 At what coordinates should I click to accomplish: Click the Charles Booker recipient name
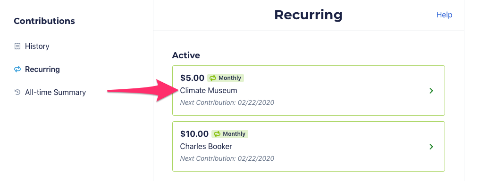206,147
